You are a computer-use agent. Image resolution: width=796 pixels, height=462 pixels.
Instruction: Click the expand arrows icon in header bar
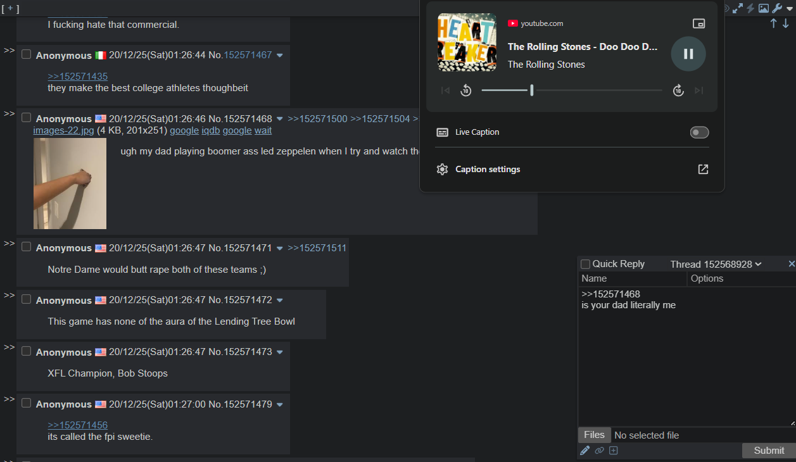point(738,8)
